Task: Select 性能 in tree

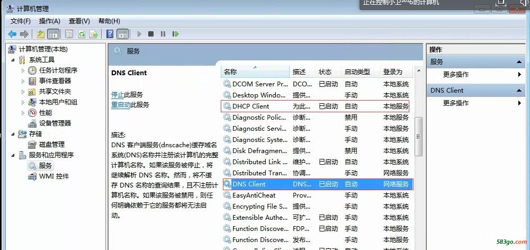Action: [x=46, y=113]
